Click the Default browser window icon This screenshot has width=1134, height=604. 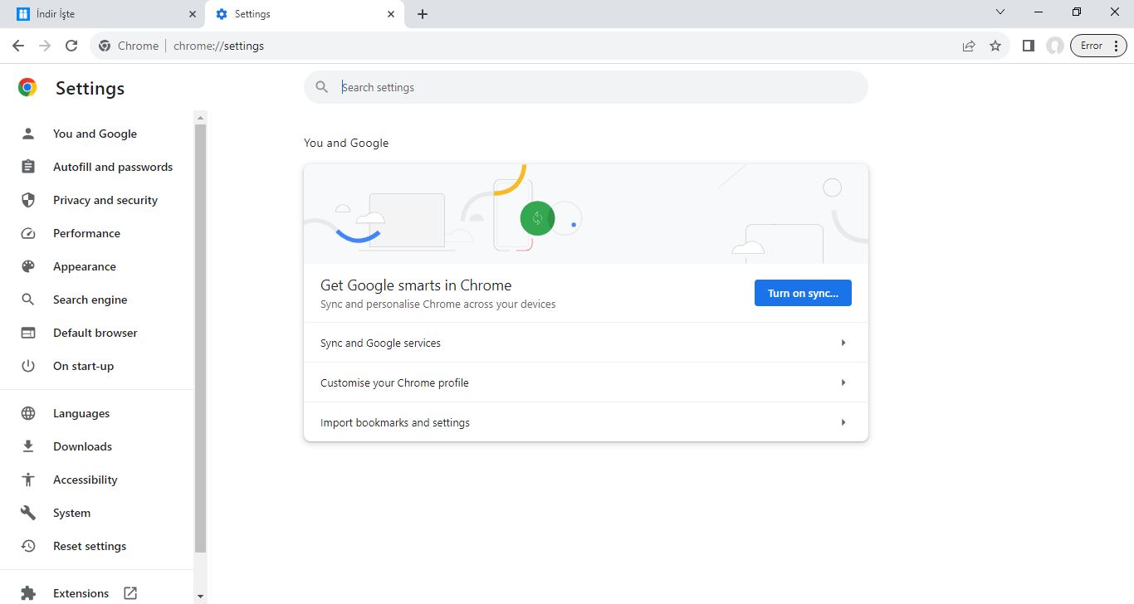tap(28, 333)
